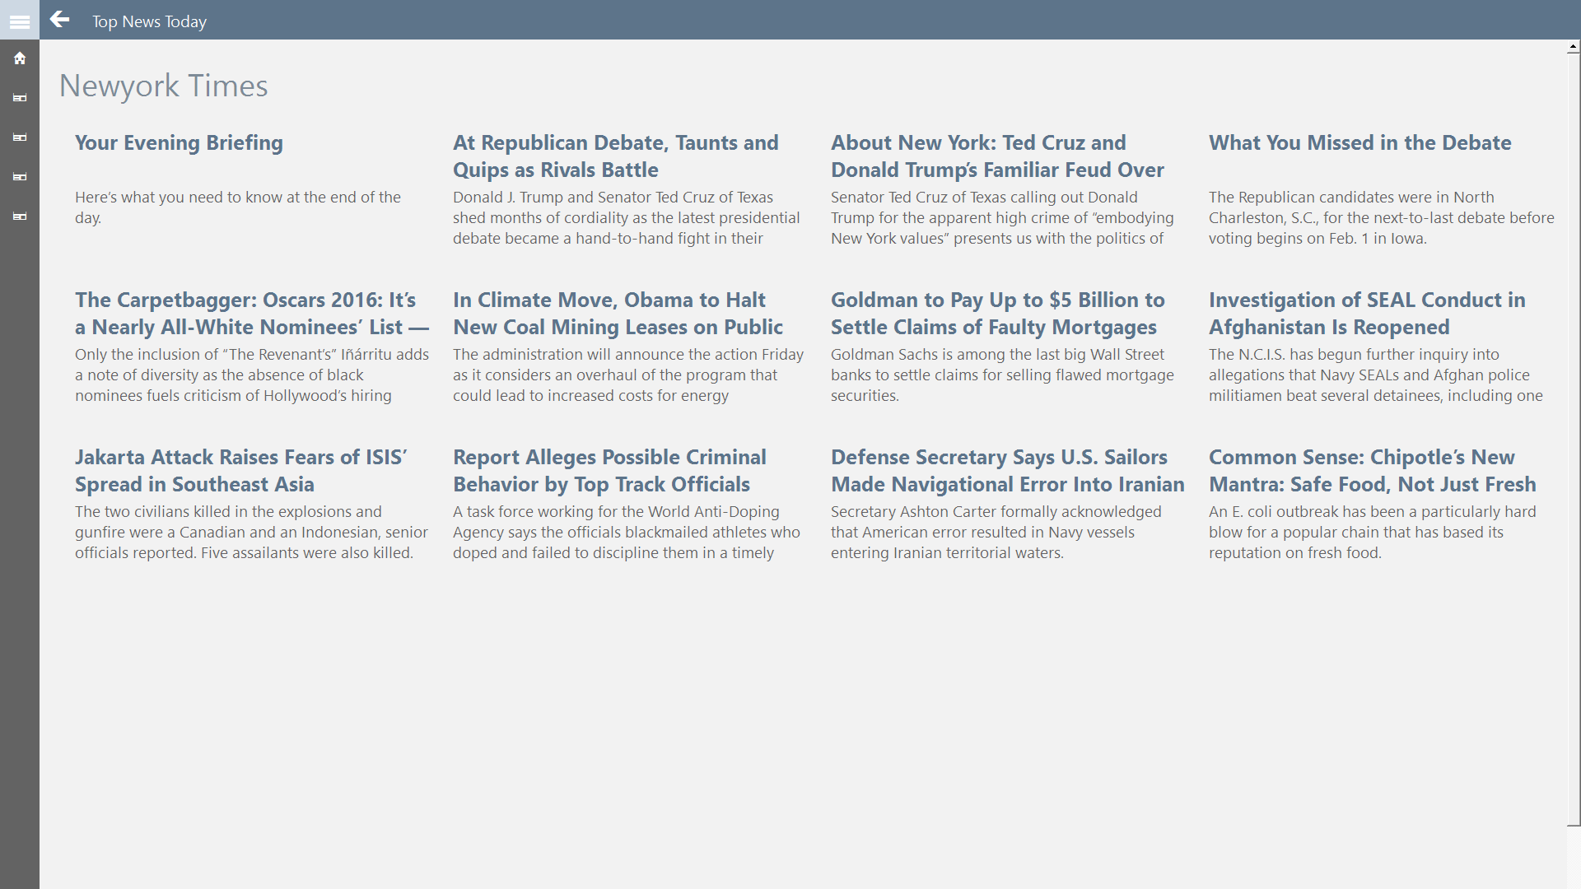1581x889 pixels.
Task: Select the bottom news source icon in sidebar
Action: (x=20, y=216)
